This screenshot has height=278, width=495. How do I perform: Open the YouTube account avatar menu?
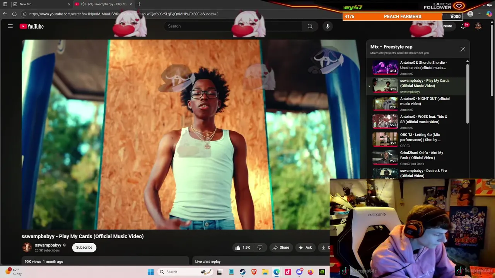[478, 26]
